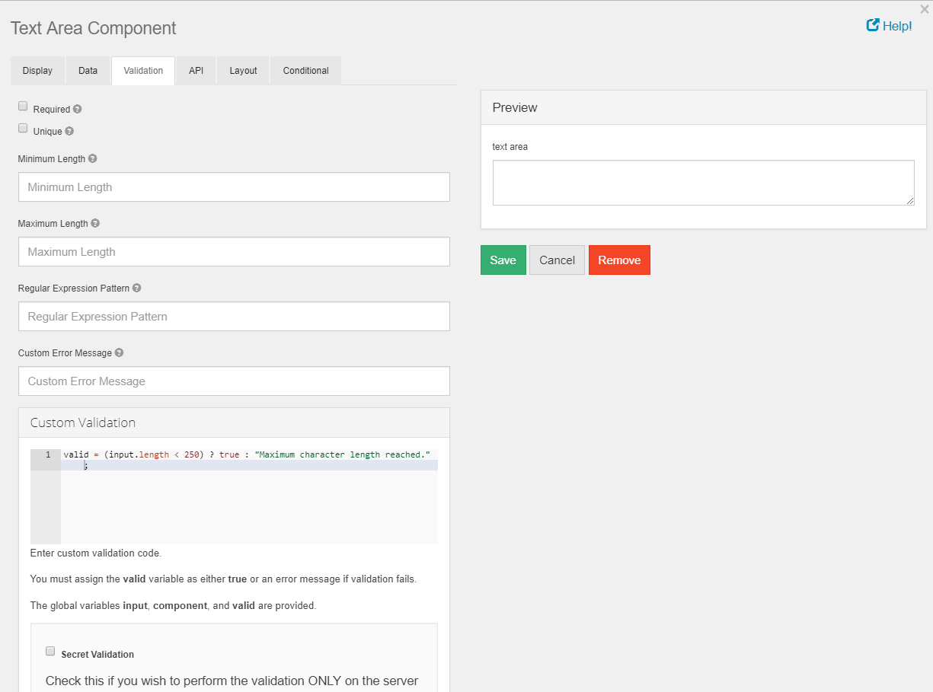
Task: Check the Secret Validation checkbox
Action: (x=50, y=652)
